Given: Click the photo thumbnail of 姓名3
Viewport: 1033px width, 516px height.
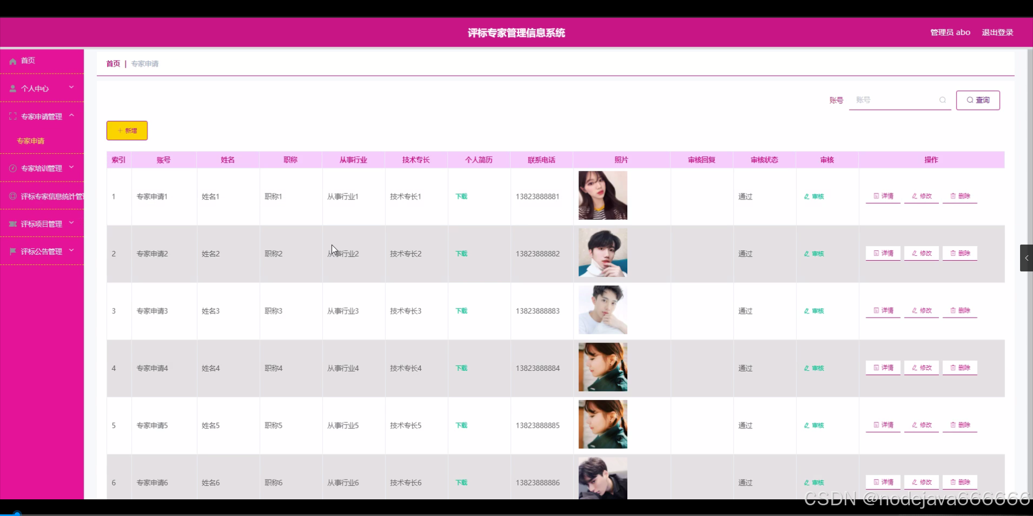Looking at the screenshot, I should pyautogui.click(x=603, y=310).
